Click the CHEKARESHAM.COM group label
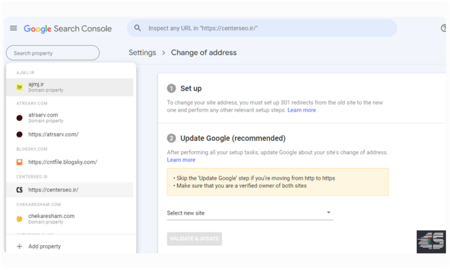This screenshot has height=270, width=450. (x=38, y=205)
